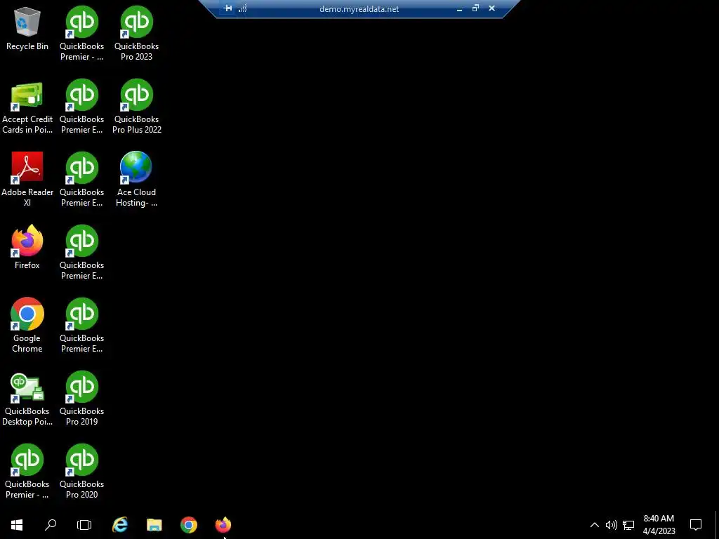Launch Chrome from the taskbar
This screenshot has width=719, height=539.
(188, 525)
